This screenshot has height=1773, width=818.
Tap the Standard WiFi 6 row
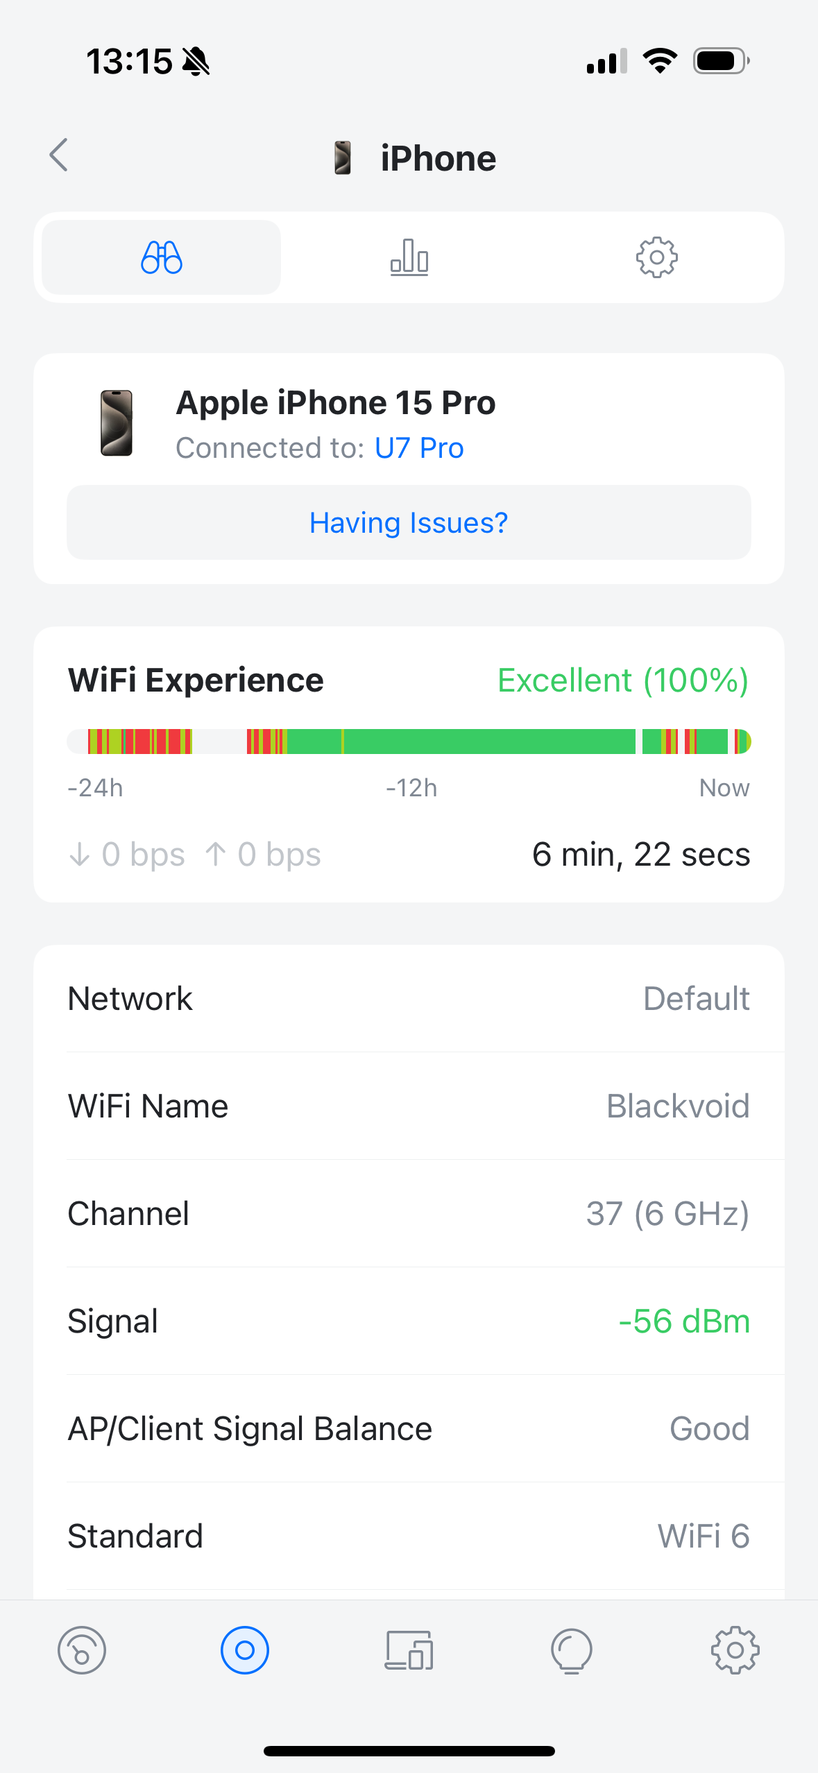[x=409, y=1536]
